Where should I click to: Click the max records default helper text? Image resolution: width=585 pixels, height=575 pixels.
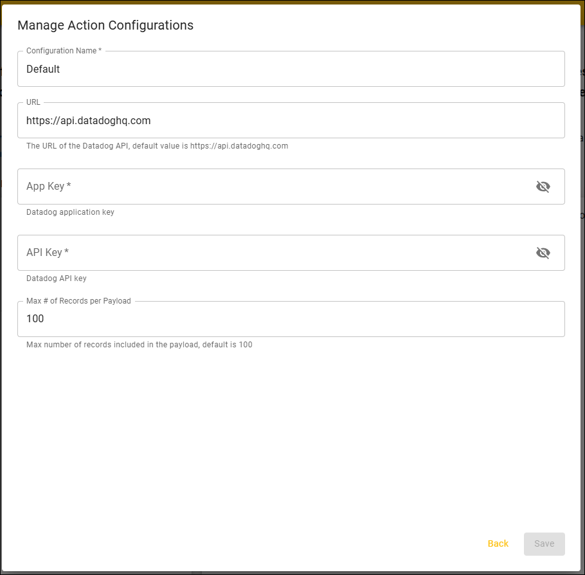(139, 345)
